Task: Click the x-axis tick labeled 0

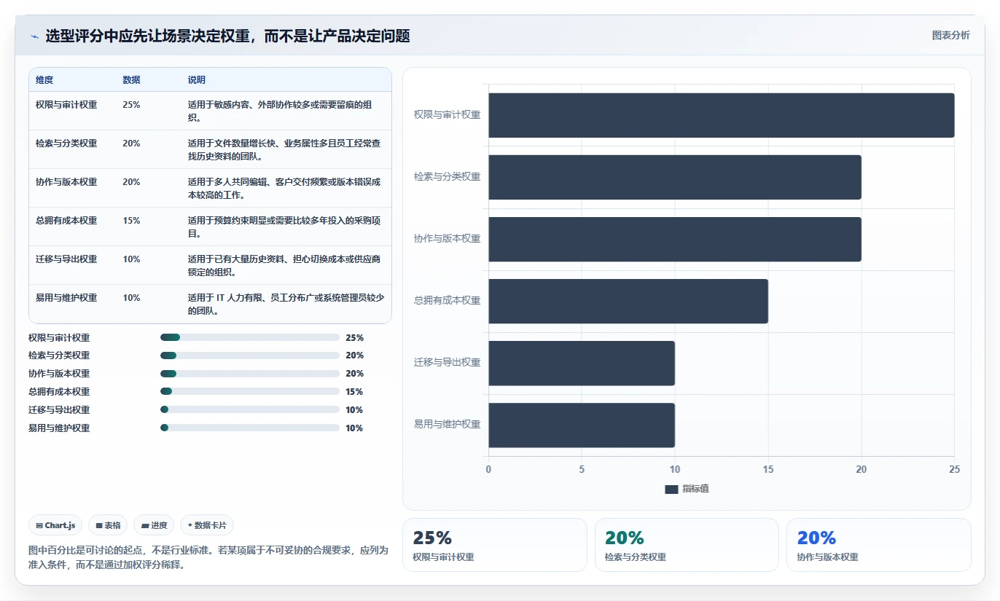Action: 488,470
